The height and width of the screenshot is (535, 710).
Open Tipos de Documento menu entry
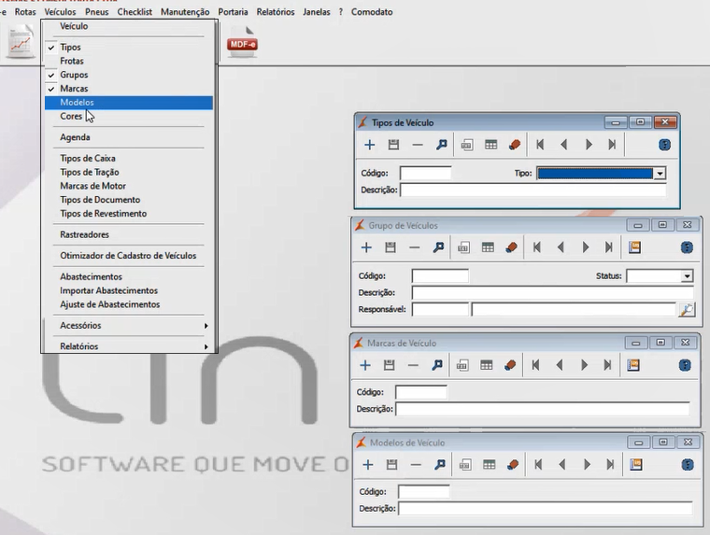point(129,200)
